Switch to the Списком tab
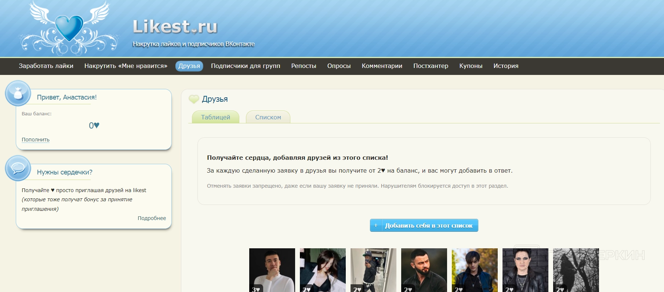The height and width of the screenshot is (292, 664). pyautogui.click(x=268, y=117)
